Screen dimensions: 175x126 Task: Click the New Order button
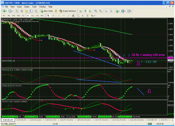[47, 11]
